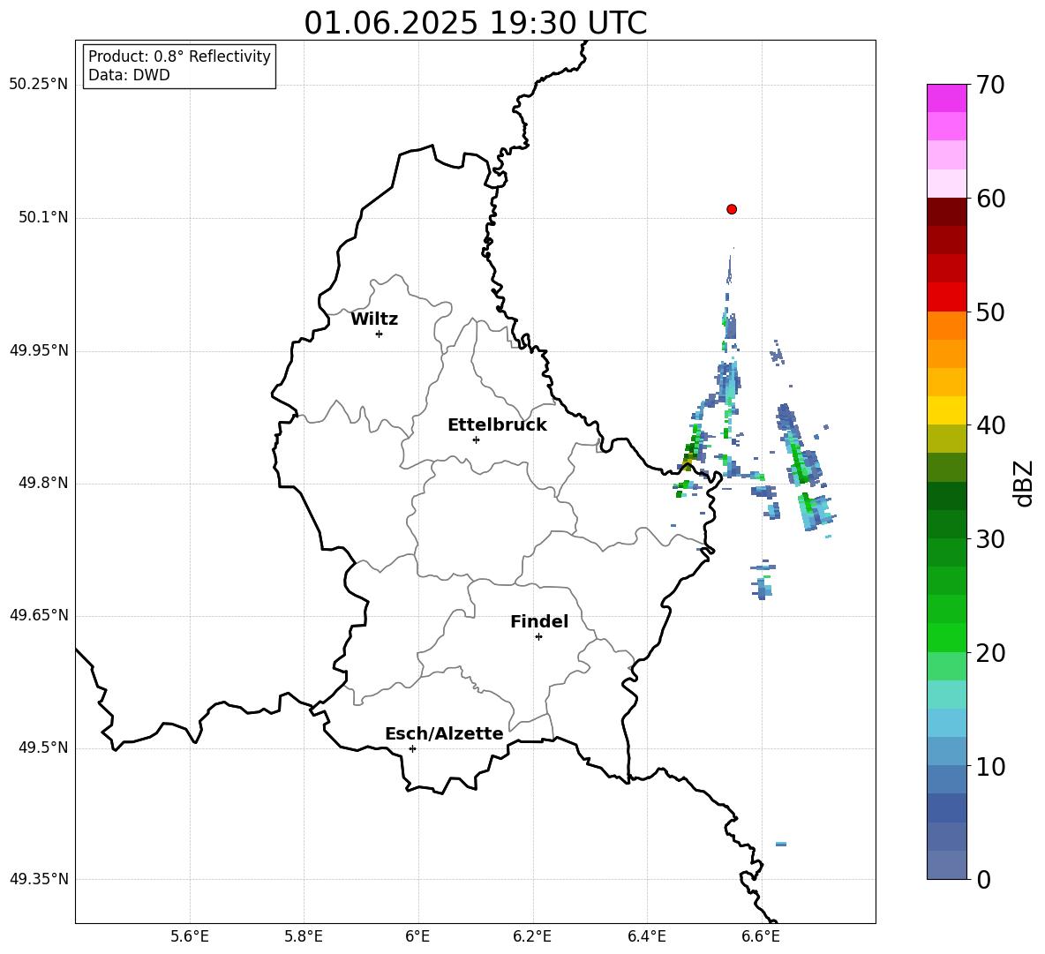Click the 30 tick on the colorbar

click(x=990, y=539)
